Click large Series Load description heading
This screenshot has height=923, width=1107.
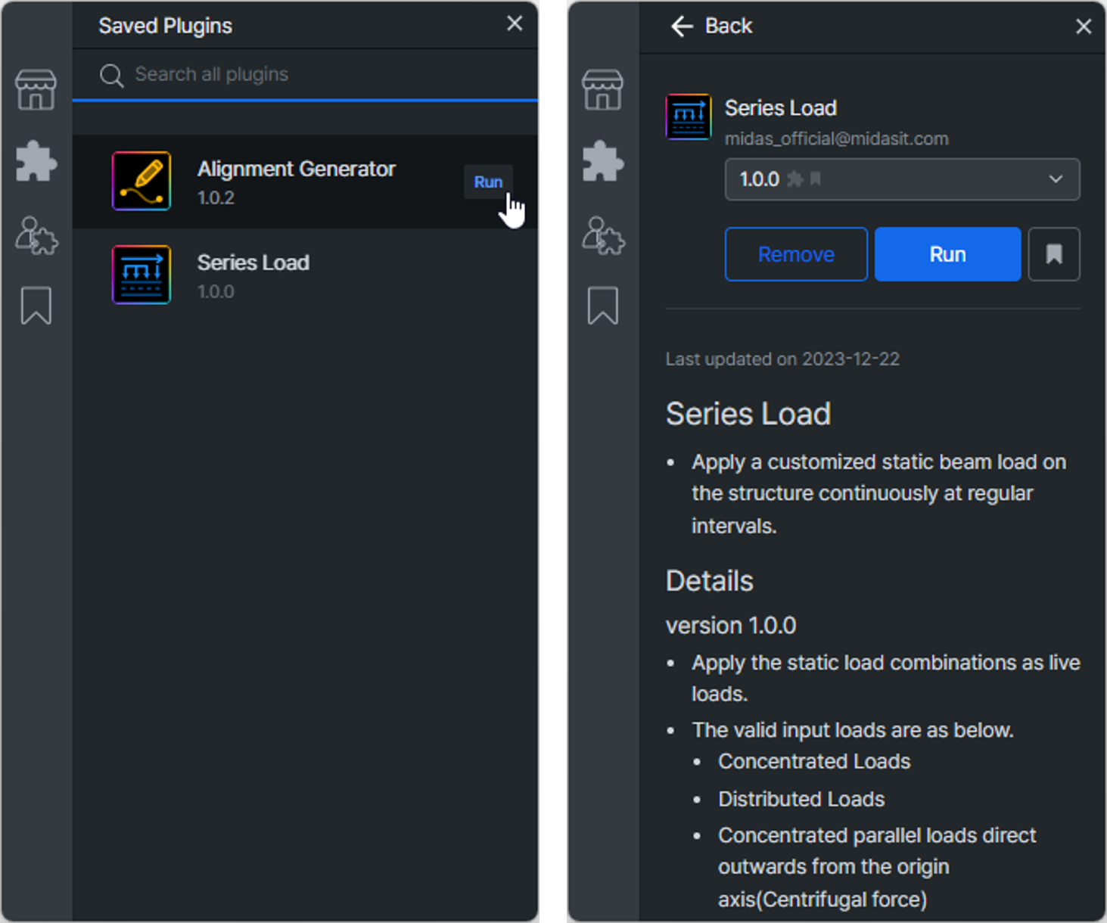[748, 414]
